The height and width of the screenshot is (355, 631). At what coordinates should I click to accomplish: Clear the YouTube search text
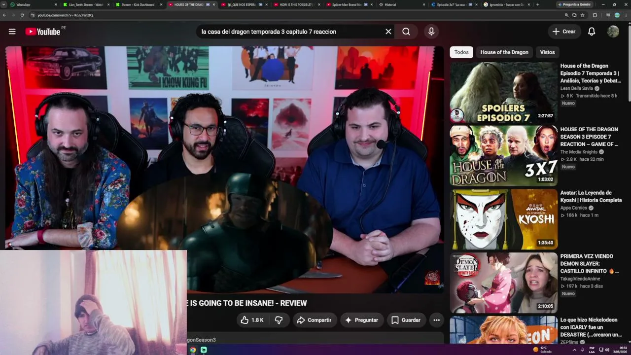(388, 32)
